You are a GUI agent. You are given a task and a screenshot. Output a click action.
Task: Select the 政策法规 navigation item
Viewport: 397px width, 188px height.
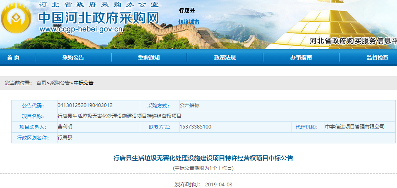[225, 57]
